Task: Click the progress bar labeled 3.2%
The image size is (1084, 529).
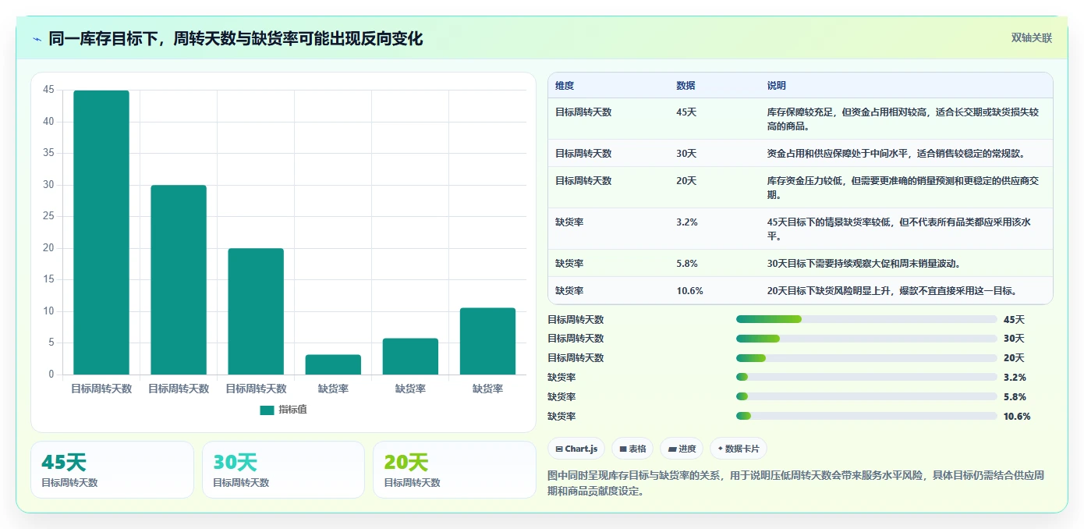Action: (866, 378)
